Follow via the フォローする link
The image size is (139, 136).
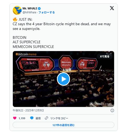click(47, 12)
